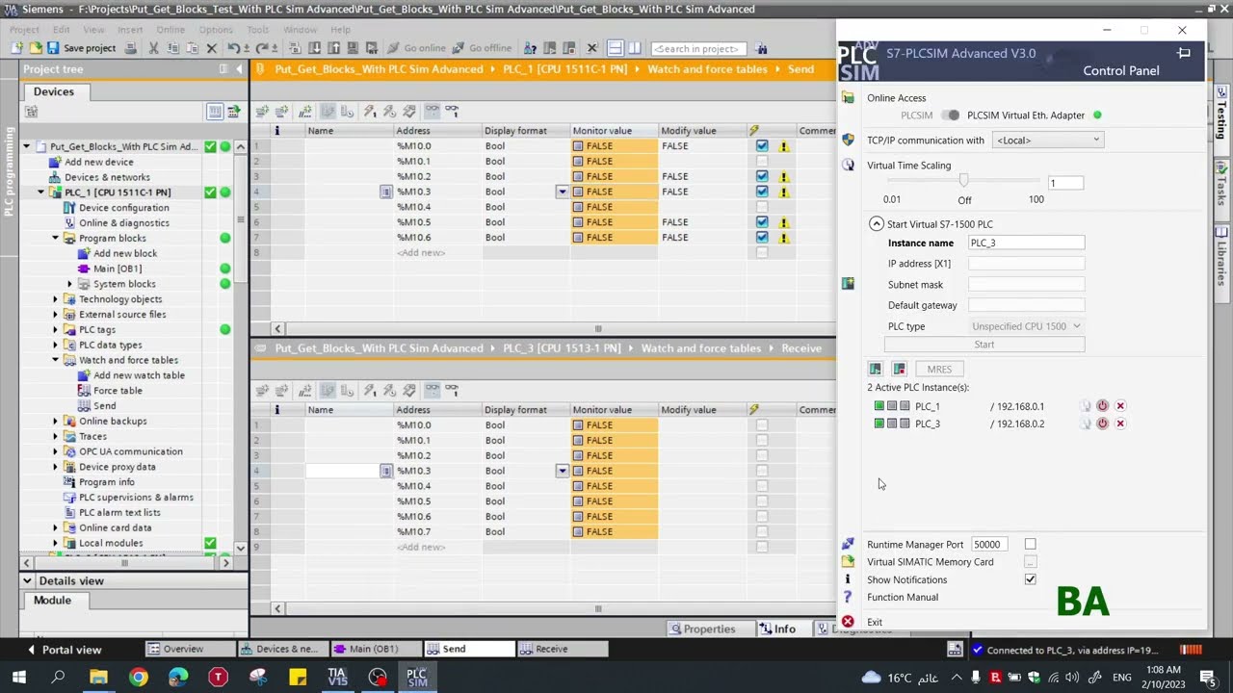Open display format dropdown for %M10.3 in Receive table
1233x693 pixels.
(562, 471)
